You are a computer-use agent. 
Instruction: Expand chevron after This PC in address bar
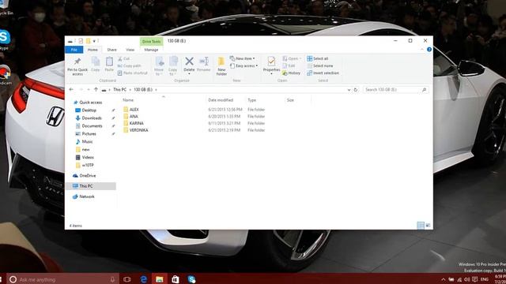pos(130,89)
